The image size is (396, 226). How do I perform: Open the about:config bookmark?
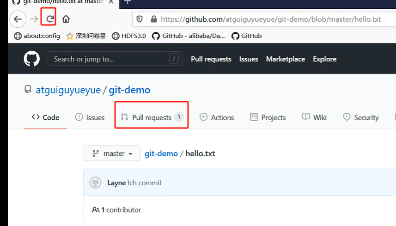tap(37, 36)
